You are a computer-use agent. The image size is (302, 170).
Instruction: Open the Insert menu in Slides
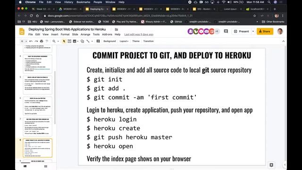click(55, 34)
